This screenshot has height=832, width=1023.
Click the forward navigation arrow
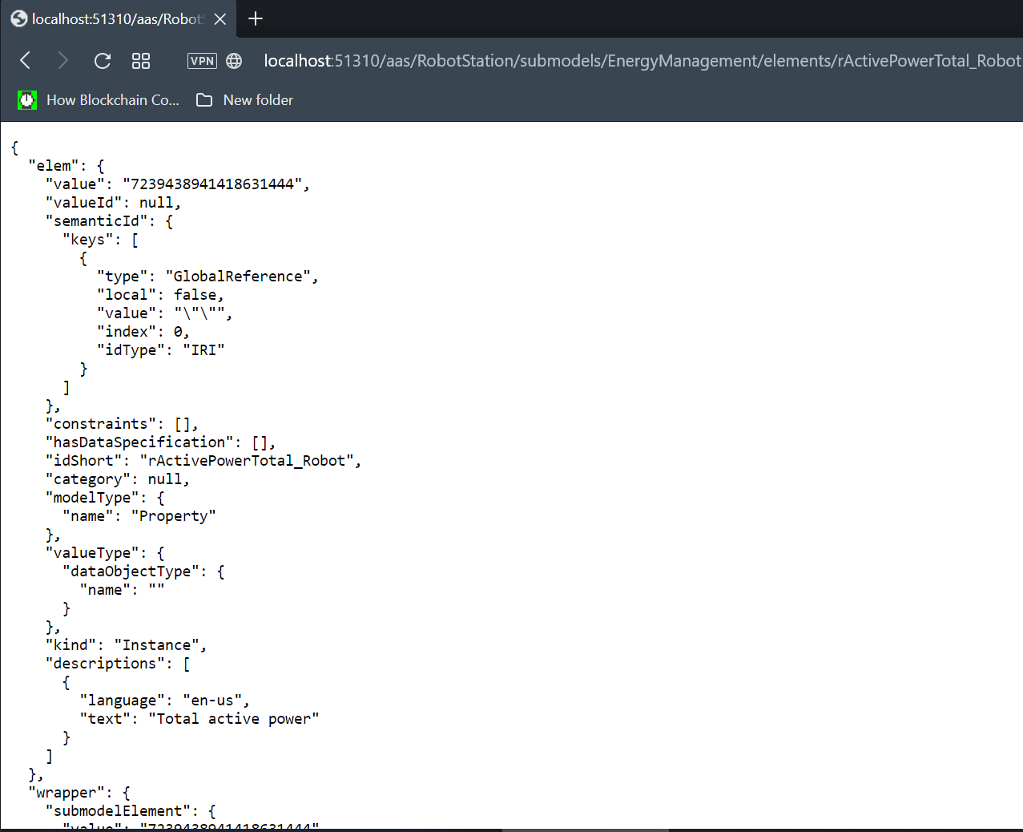pos(63,60)
